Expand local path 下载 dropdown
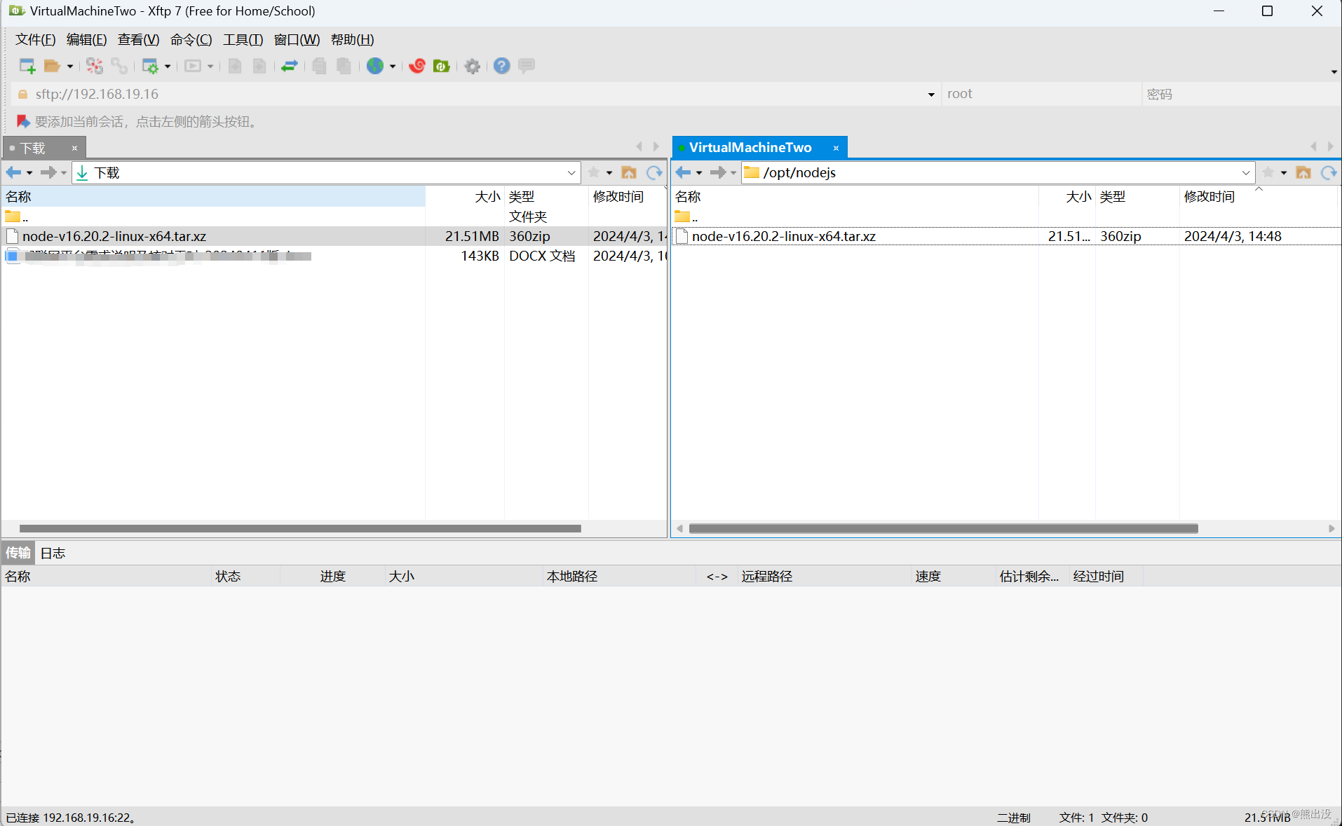This screenshot has width=1342, height=826. 571,172
